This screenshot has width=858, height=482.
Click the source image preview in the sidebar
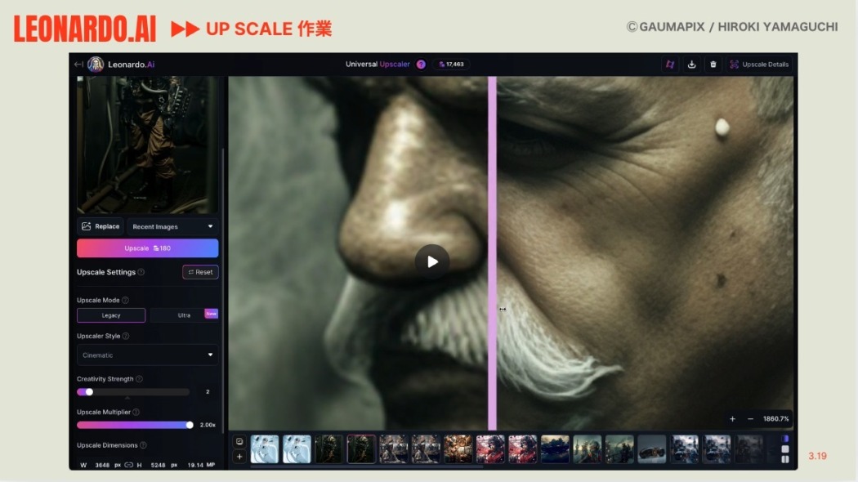tap(147, 145)
